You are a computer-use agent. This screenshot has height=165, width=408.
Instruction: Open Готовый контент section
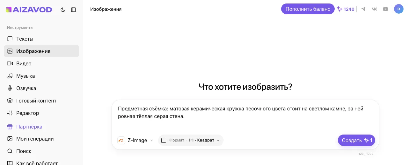41,101
